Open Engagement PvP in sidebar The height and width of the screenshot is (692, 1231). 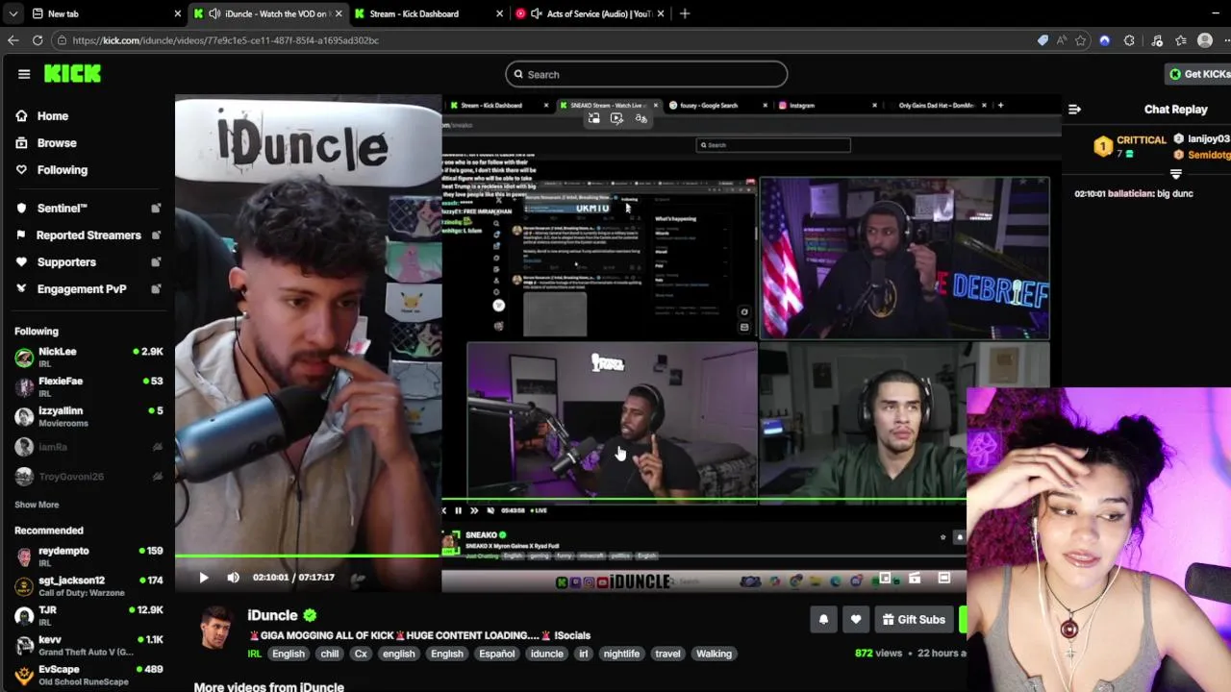point(71,289)
